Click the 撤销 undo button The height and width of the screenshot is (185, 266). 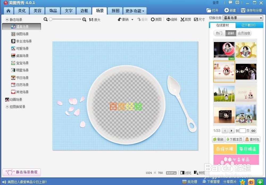123,19
